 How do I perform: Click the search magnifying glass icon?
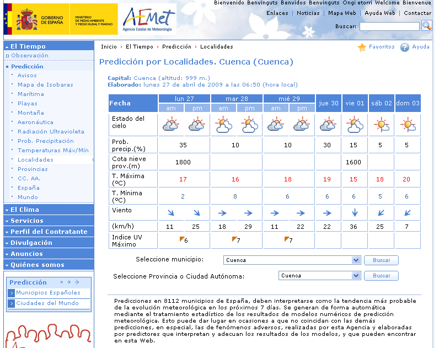[426, 25]
